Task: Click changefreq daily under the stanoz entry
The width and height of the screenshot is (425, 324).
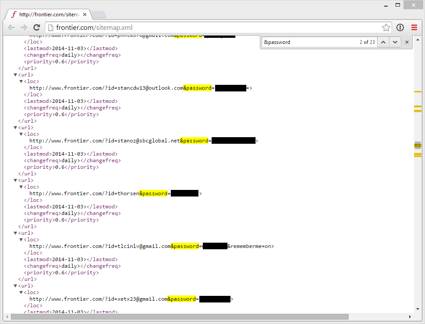Action: (x=72, y=160)
